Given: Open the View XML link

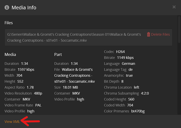Looking at the screenshot, I should click(x=12, y=121).
